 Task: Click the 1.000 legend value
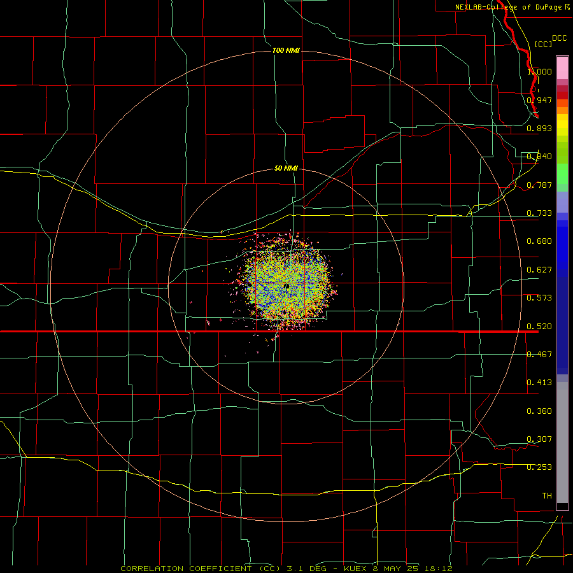pyautogui.click(x=539, y=71)
